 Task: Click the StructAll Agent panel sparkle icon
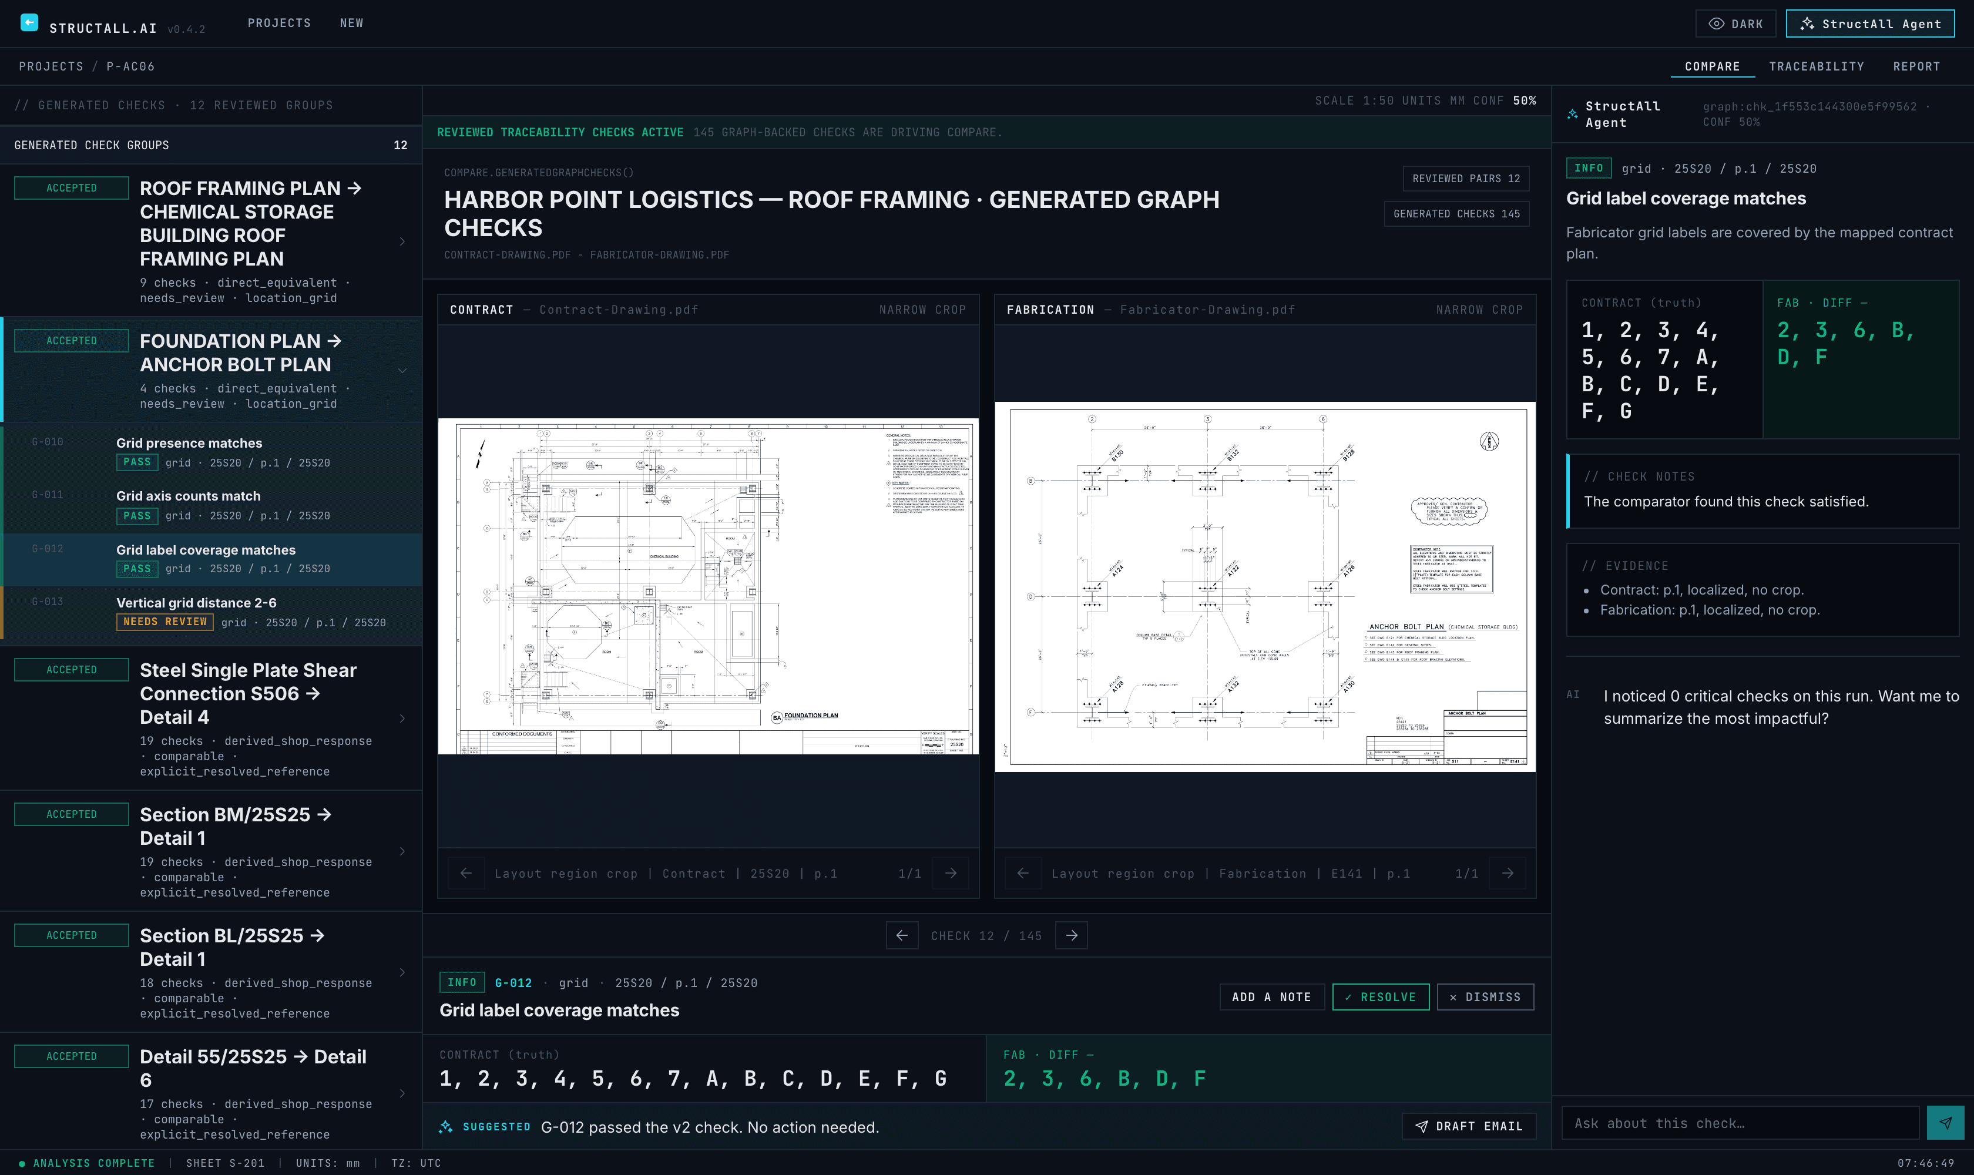(1573, 114)
